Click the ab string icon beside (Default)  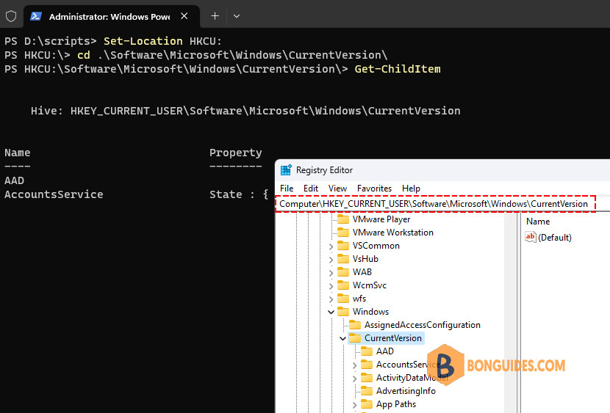point(530,237)
